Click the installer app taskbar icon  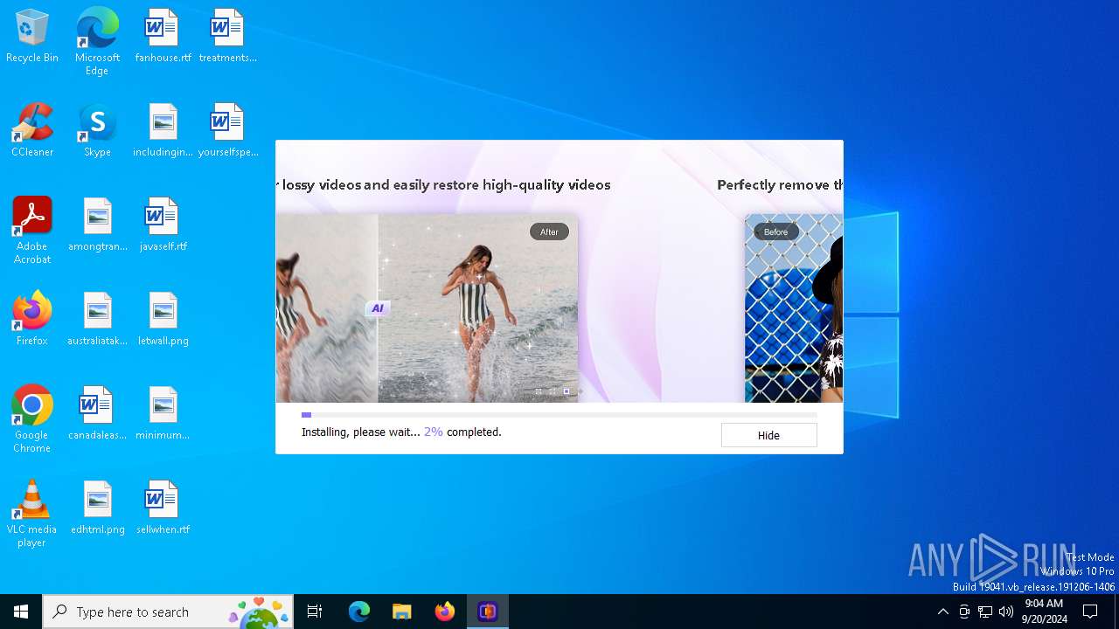[x=488, y=612]
